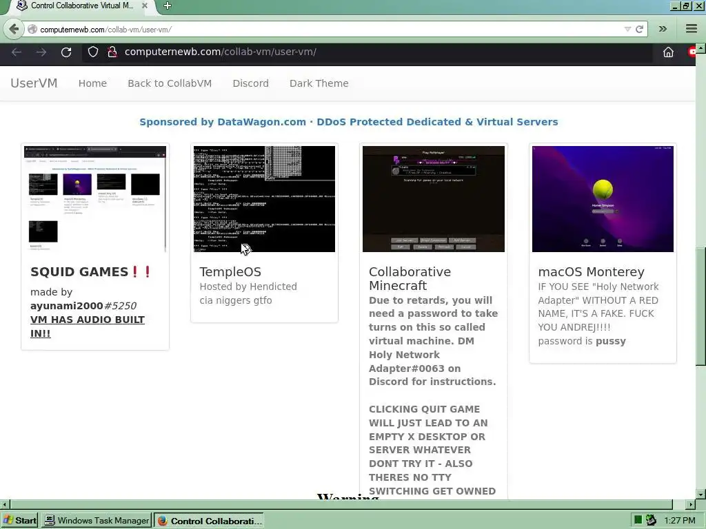Click the shield tracking protection icon

pyautogui.click(x=93, y=52)
